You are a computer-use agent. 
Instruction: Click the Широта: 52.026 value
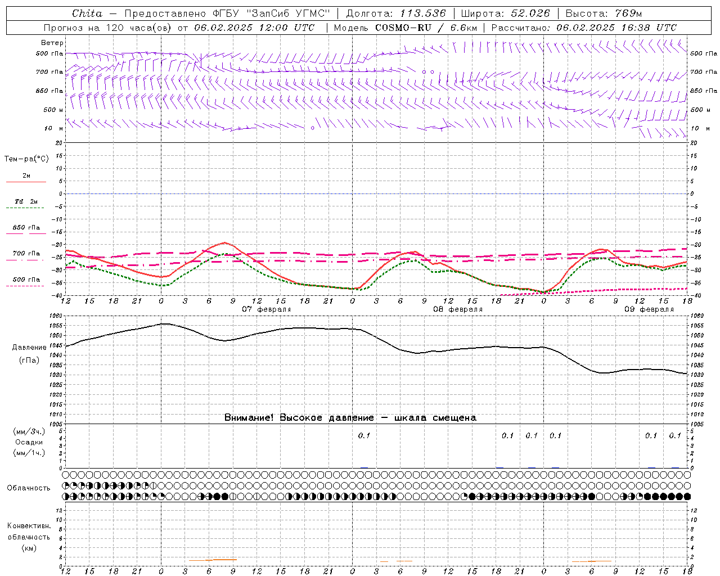(x=506, y=13)
